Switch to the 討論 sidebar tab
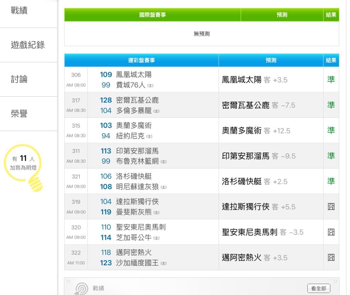The height and width of the screenshot is (295, 350). point(19,79)
